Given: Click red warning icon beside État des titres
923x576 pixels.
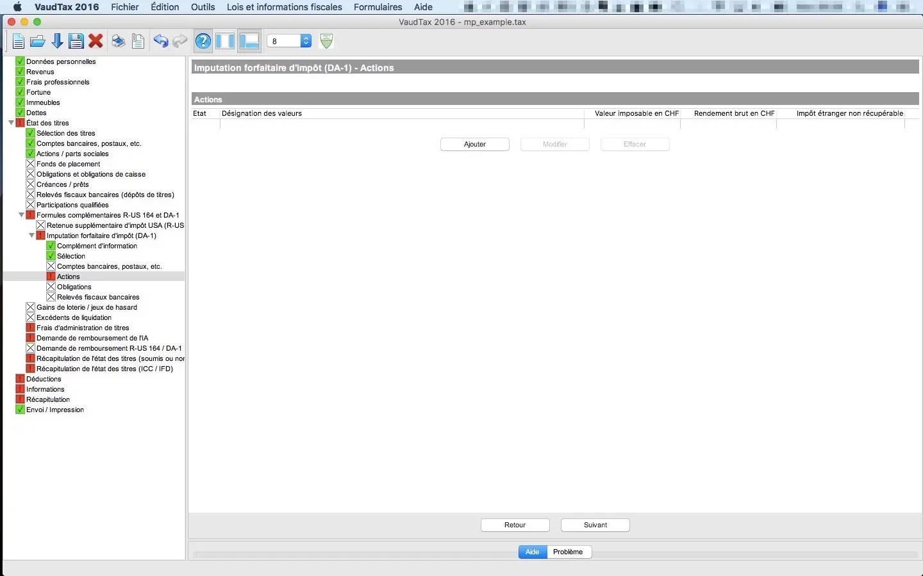Looking at the screenshot, I should point(20,123).
